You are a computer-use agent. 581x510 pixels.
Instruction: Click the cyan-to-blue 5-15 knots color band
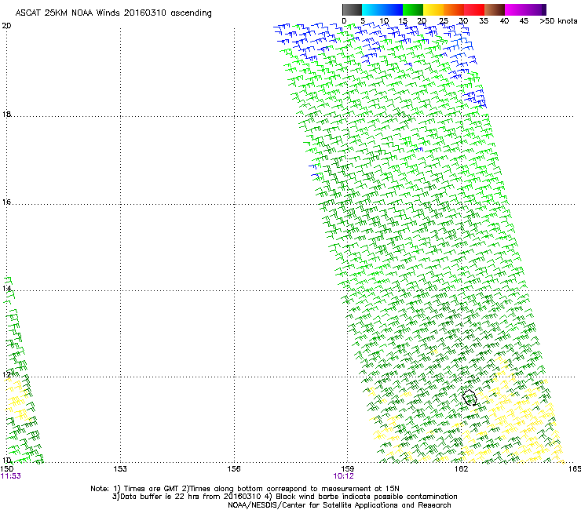coord(382,9)
